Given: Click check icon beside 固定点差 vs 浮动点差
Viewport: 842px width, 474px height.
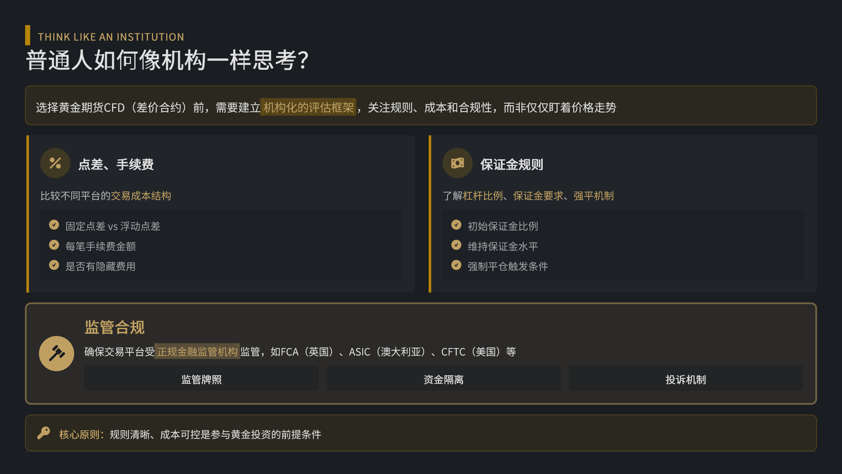Looking at the screenshot, I should click(54, 225).
